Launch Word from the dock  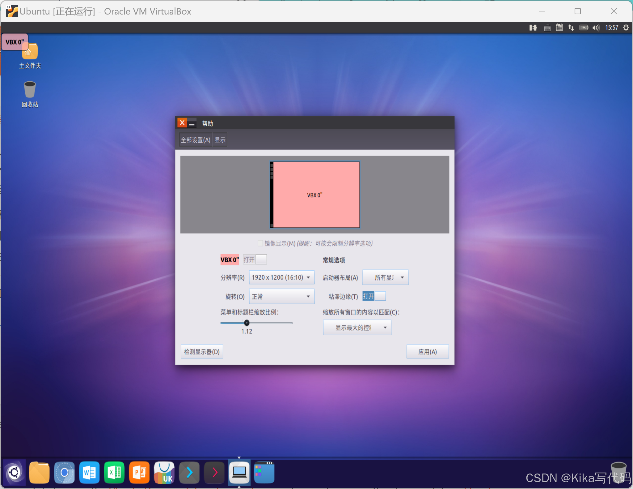(89, 472)
